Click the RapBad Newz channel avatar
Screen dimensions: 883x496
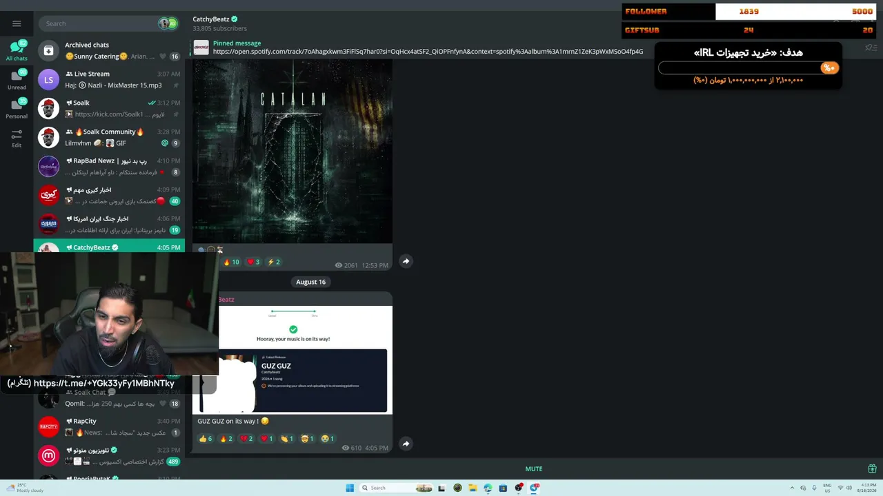pyautogui.click(x=48, y=166)
